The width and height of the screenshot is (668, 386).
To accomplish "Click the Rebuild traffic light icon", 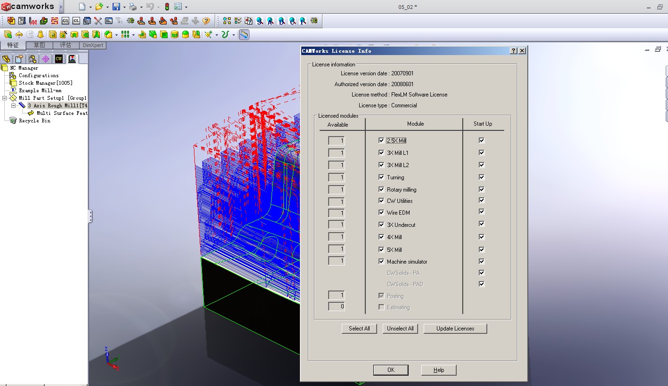I will pyautogui.click(x=167, y=7).
